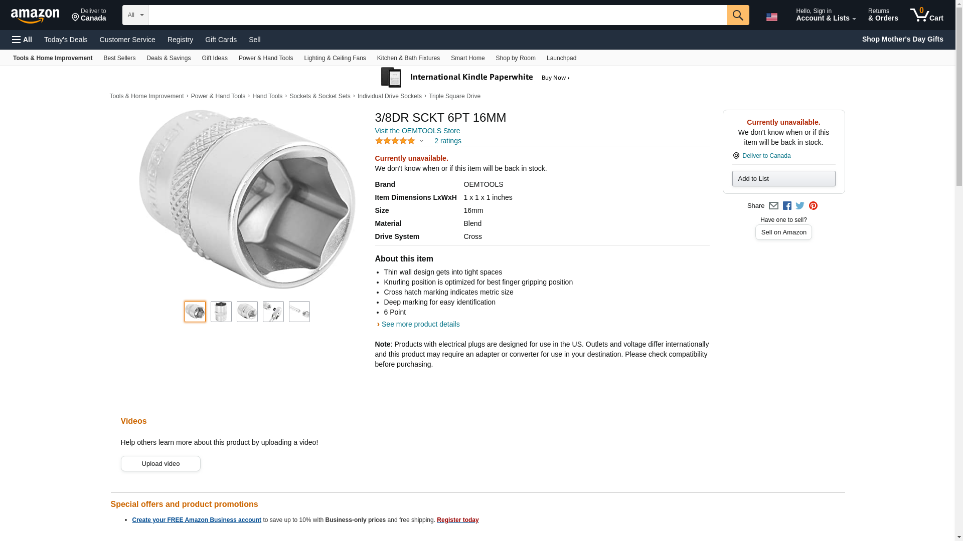Viewport: 963px width, 541px height.
Task: Expand See more product details
Action: click(420, 324)
